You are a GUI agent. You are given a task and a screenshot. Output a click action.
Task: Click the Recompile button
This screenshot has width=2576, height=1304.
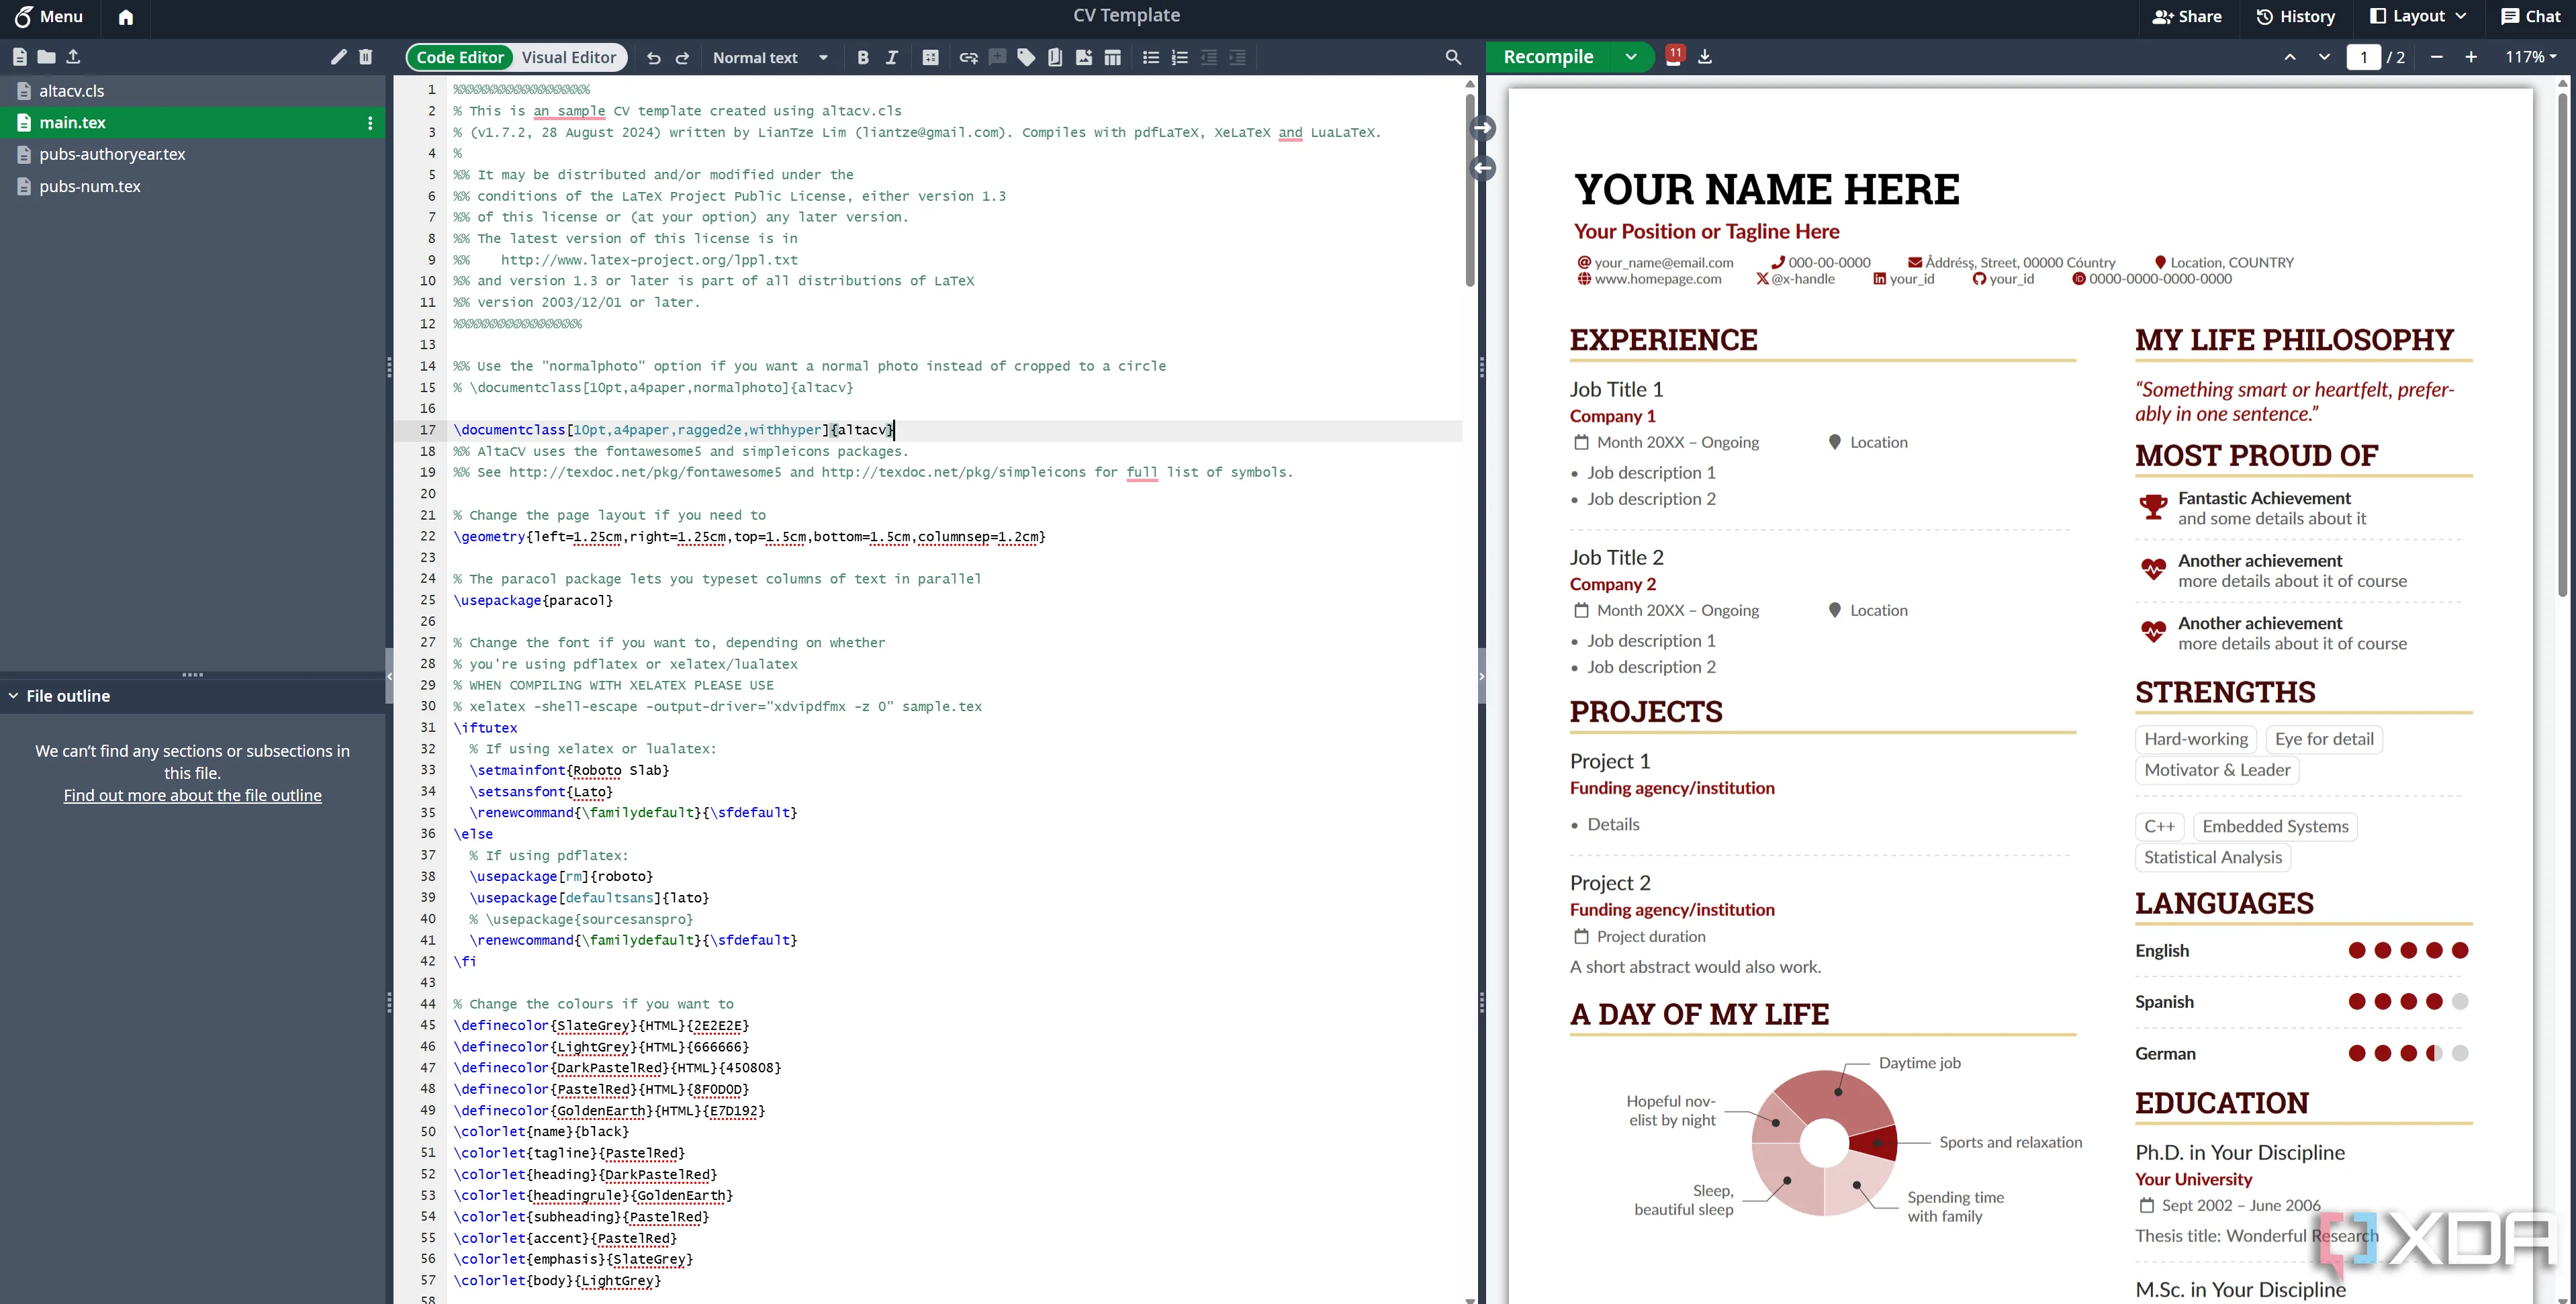tap(1548, 57)
